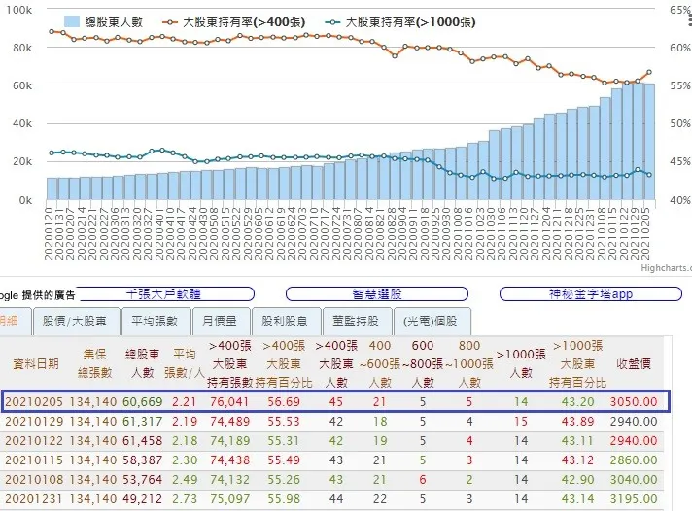Toggle the 大股東持有率(>400張) legend series

(234, 21)
